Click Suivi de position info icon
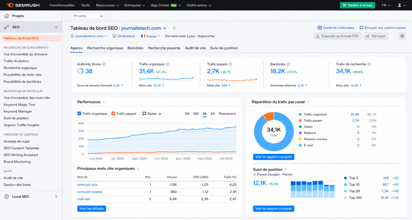Screen dimensions: 412x220 286,170
